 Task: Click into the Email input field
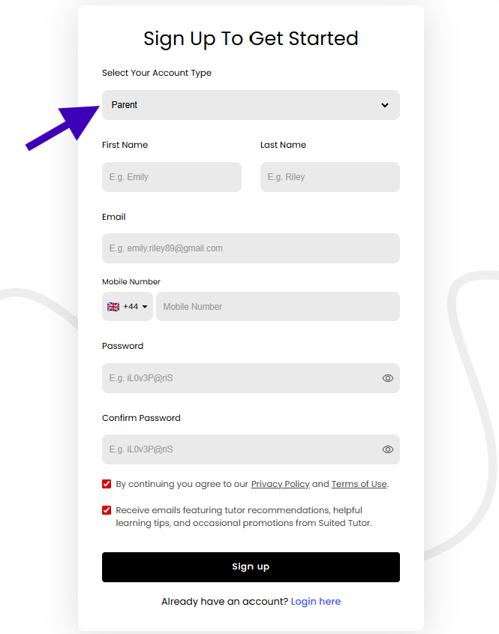(x=251, y=248)
